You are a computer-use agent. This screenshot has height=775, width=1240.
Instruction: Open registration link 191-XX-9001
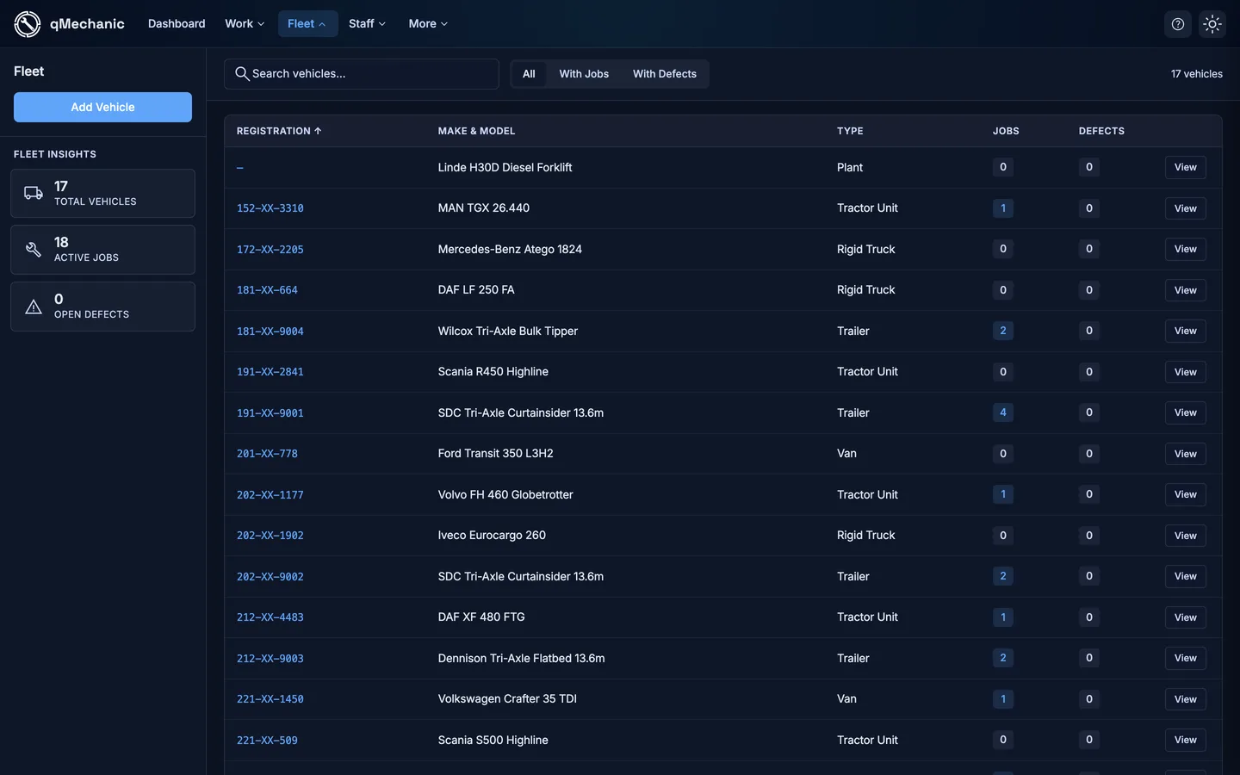click(270, 413)
